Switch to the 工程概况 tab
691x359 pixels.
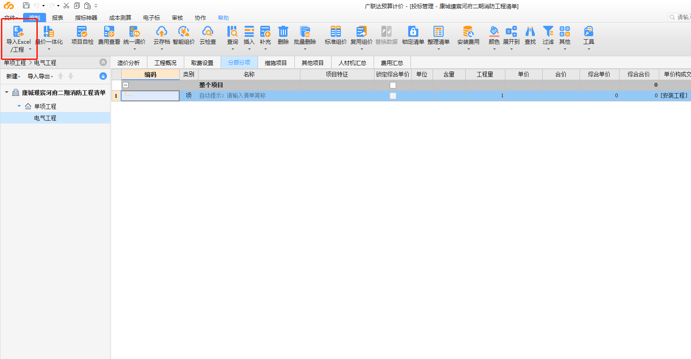[x=165, y=63]
